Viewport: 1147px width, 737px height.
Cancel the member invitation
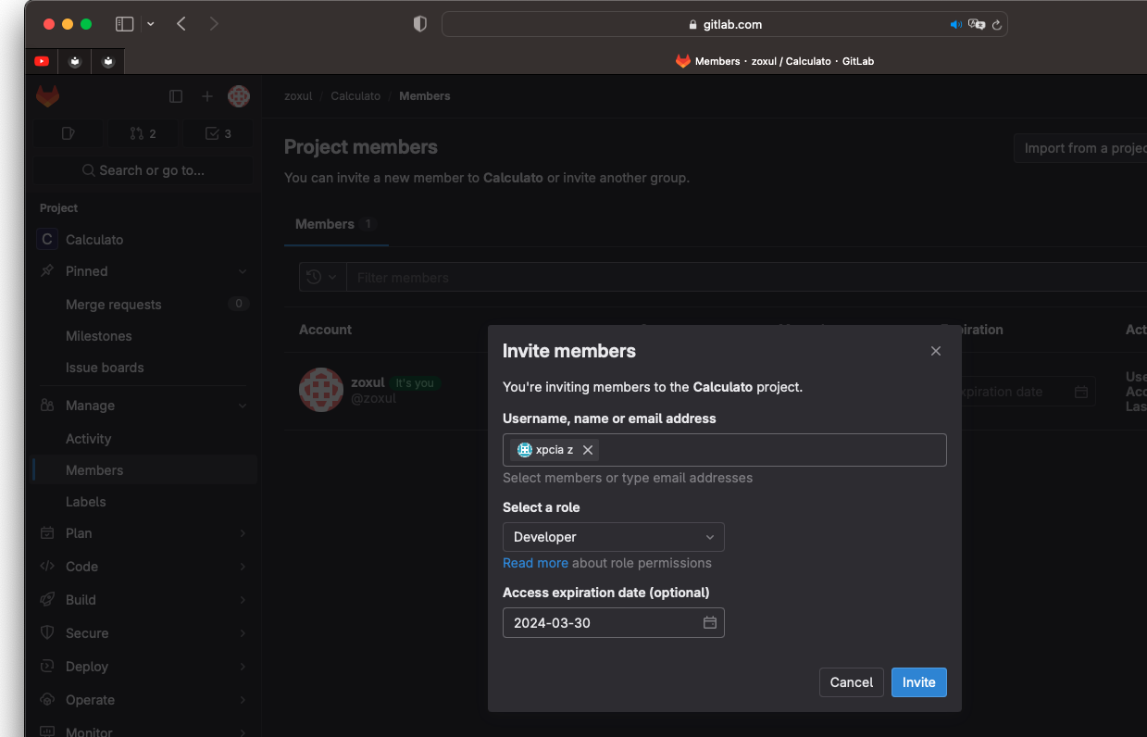(x=851, y=682)
